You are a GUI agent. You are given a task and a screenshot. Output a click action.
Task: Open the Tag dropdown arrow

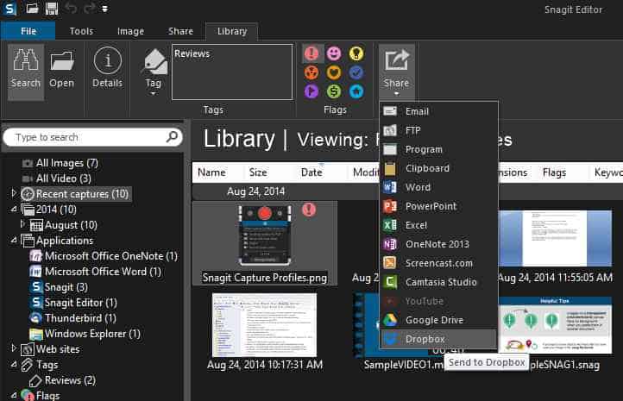pos(154,93)
